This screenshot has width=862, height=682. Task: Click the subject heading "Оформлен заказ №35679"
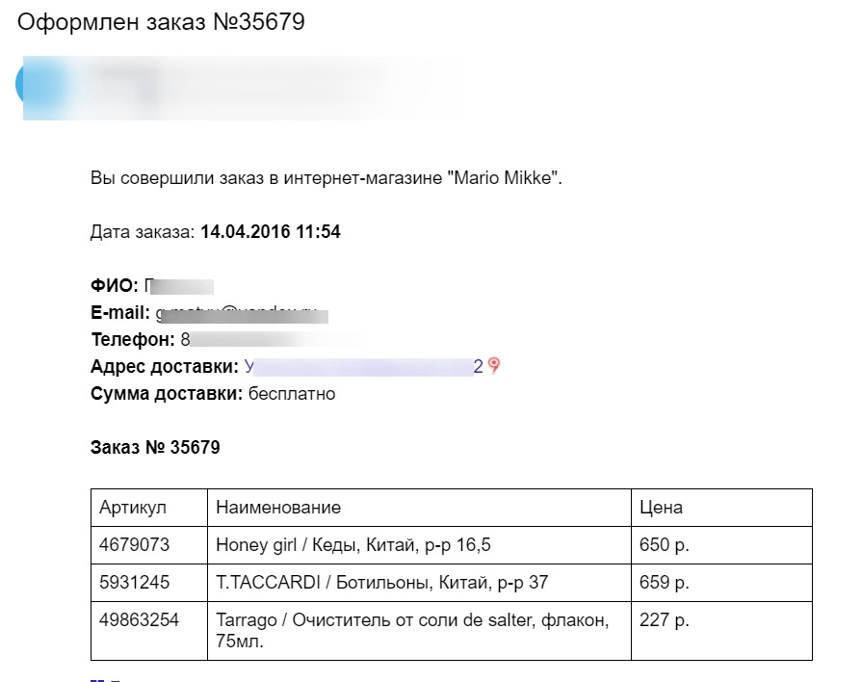(x=161, y=21)
